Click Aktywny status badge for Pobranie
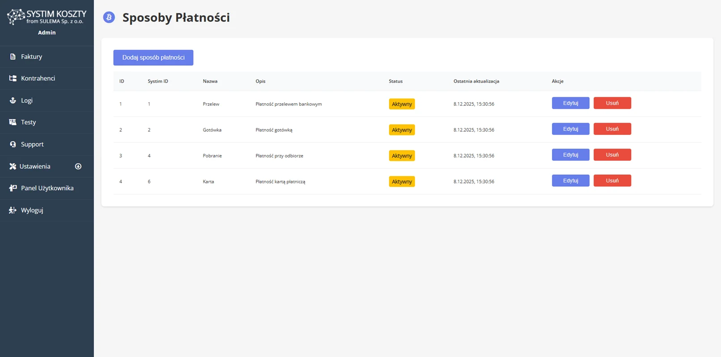The image size is (721, 357). (x=402, y=156)
